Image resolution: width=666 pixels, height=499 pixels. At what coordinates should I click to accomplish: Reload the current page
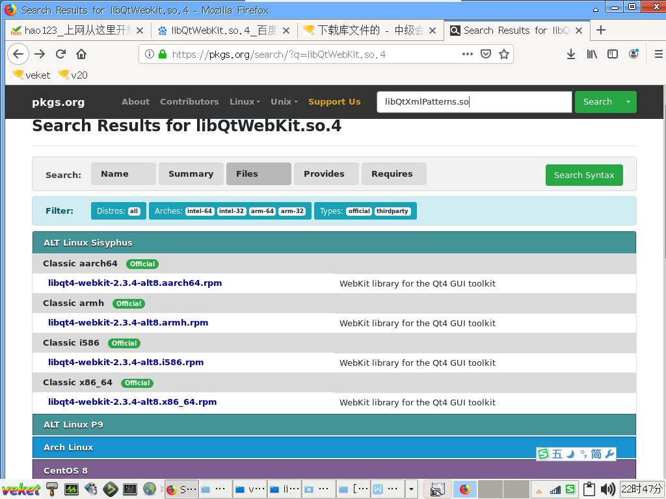pos(60,55)
